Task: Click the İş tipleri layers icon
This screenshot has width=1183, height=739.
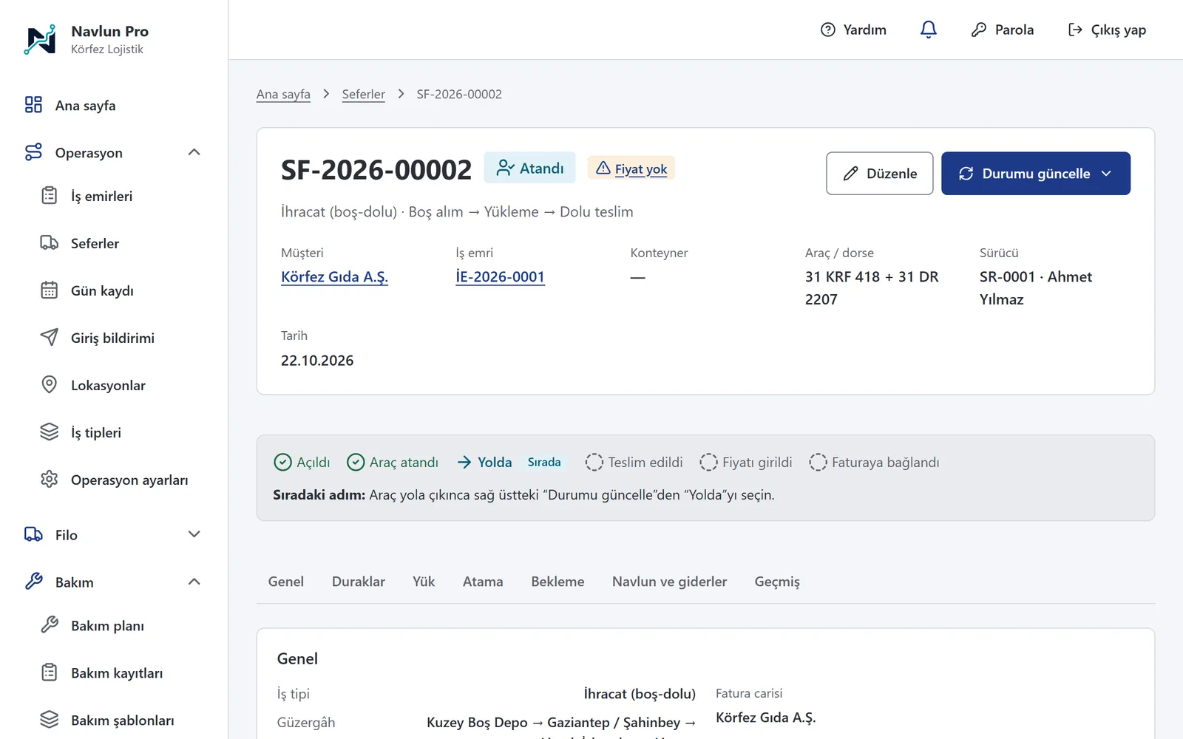Action: click(50, 432)
